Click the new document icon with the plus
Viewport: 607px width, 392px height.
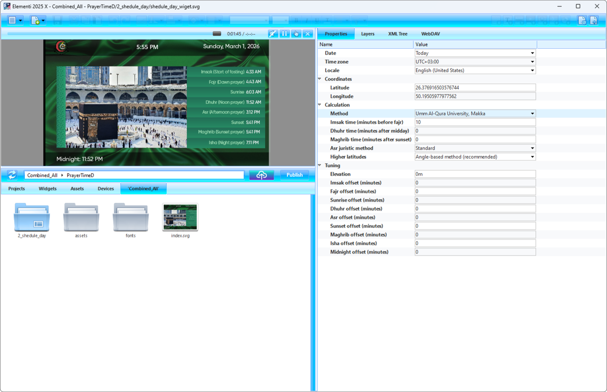(x=35, y=21)
